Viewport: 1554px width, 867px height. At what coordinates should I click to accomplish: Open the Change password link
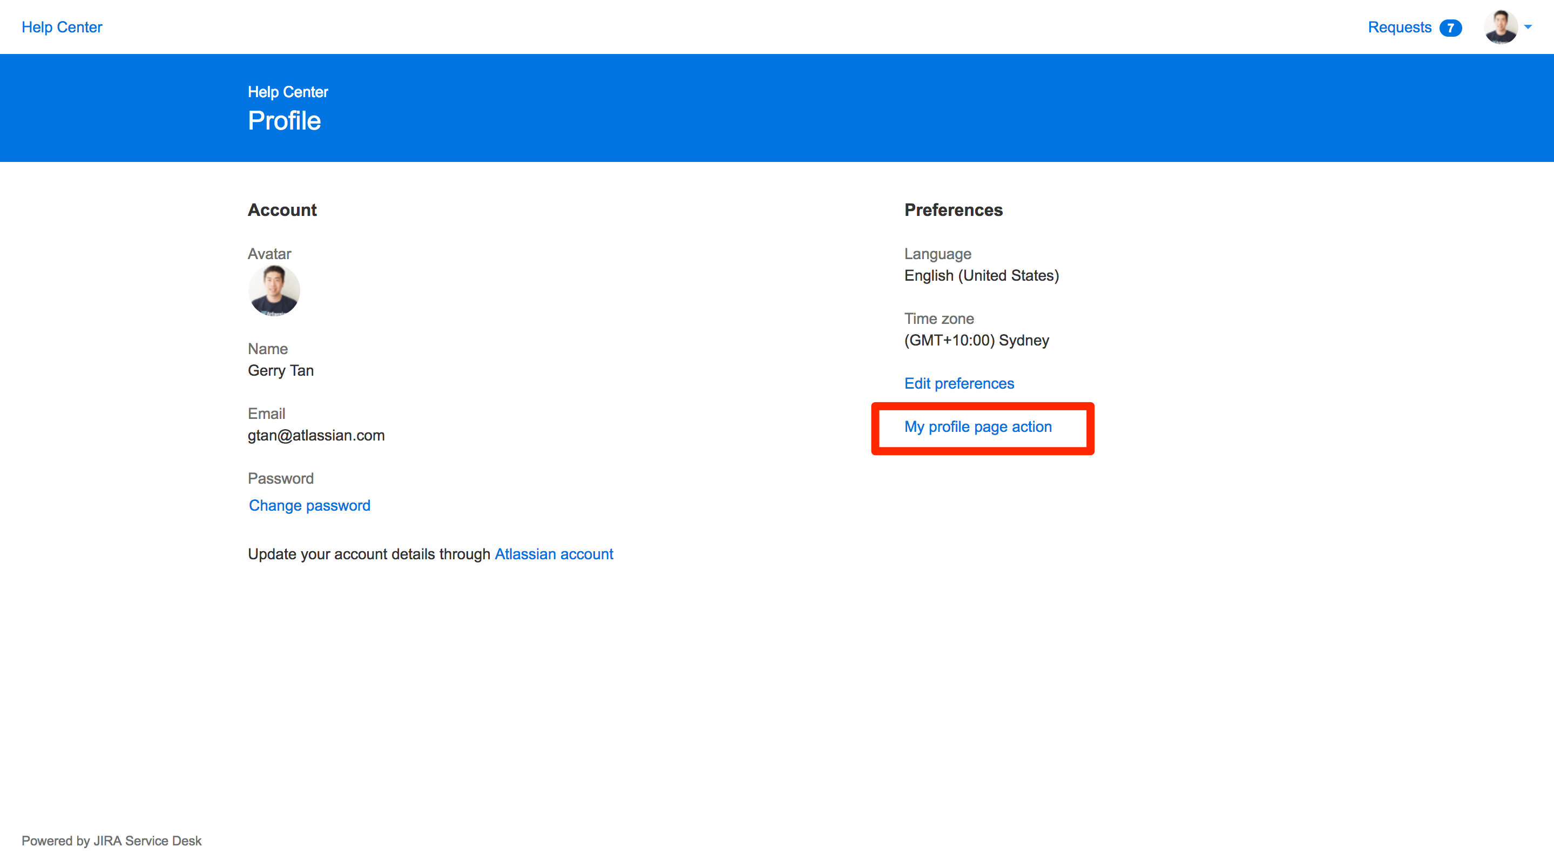point(309,506)
